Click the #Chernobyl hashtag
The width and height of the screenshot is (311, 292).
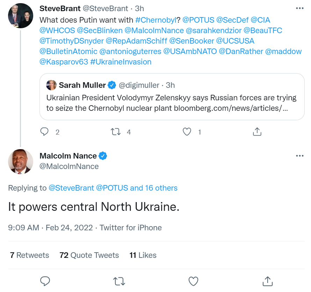tap(155, 20)
